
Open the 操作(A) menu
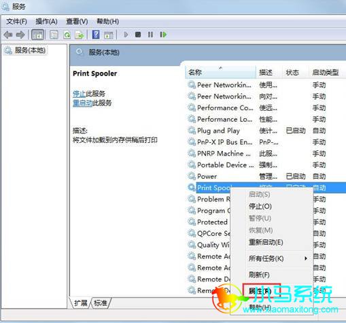[x=46, y=22]
